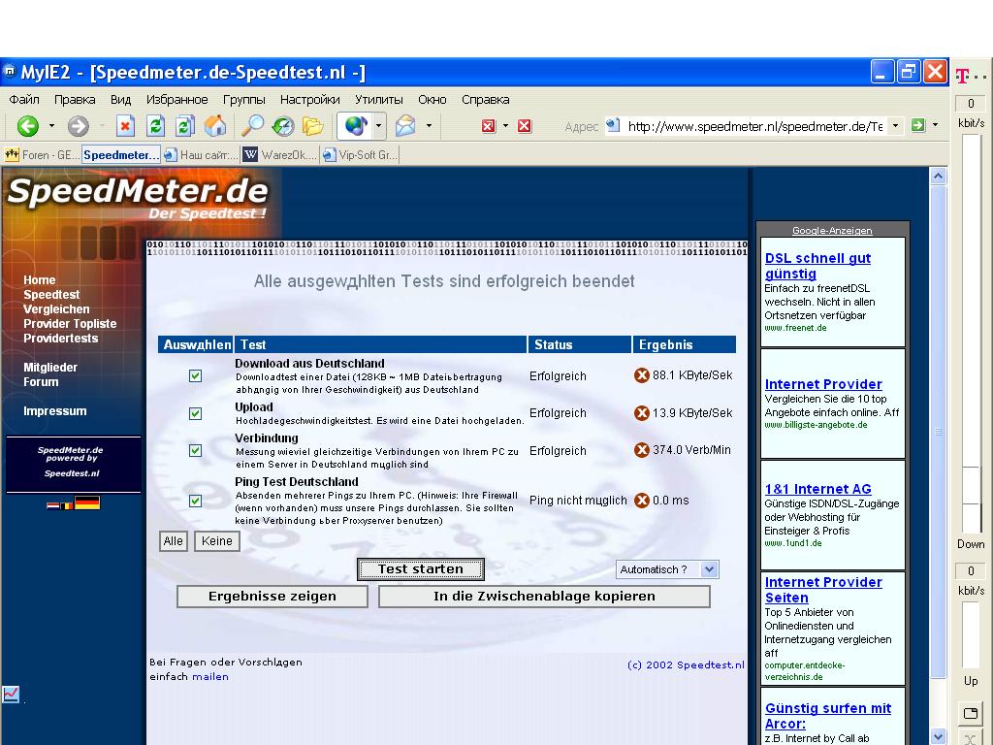Click the first red X toolbar icon
This screenshot has height=745, width=993.
click(x=489, y=126)
